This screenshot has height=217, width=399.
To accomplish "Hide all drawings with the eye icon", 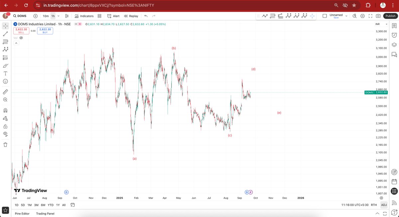I will click(x=5, y=134).
